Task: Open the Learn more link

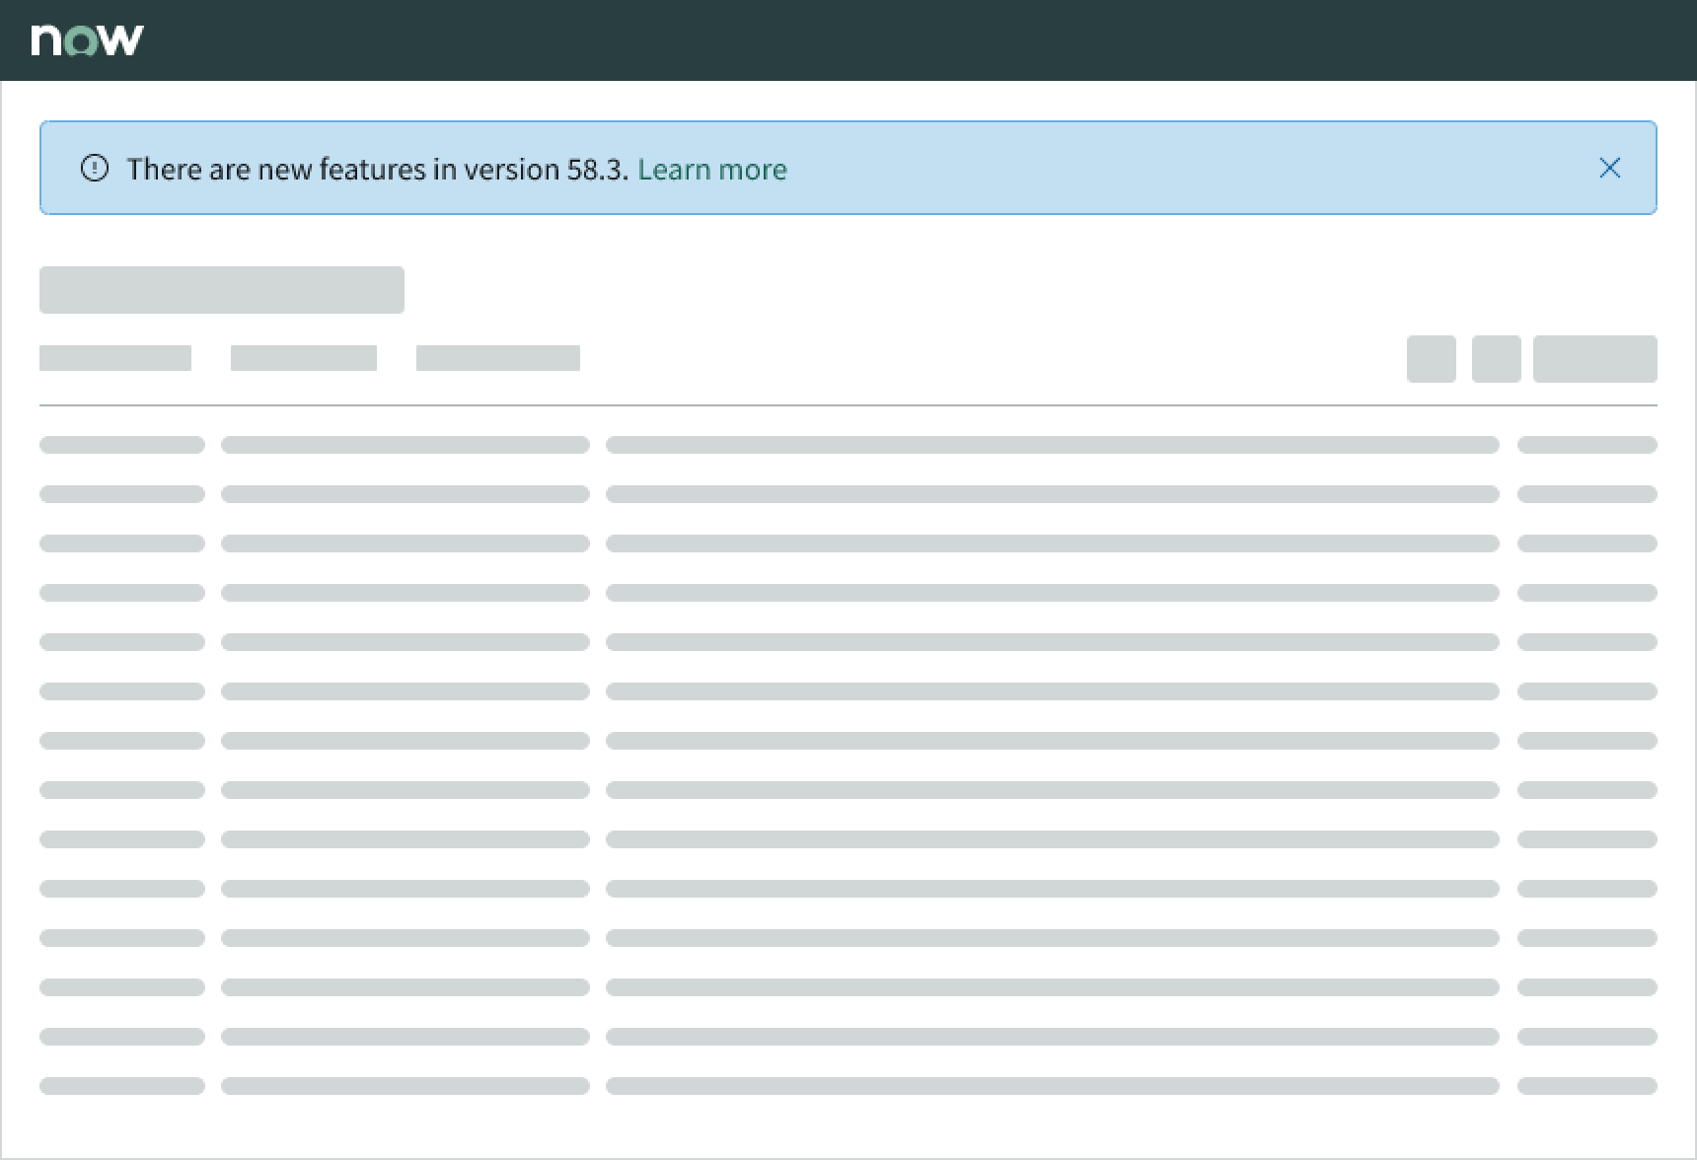Action: click(711, 170)
